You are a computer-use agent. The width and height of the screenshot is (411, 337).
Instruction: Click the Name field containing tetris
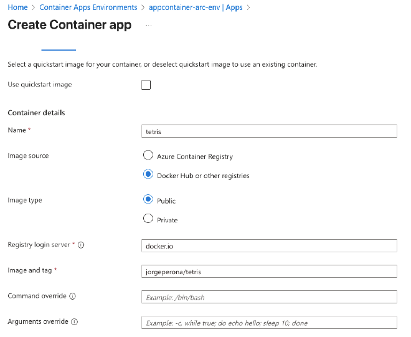269,131
